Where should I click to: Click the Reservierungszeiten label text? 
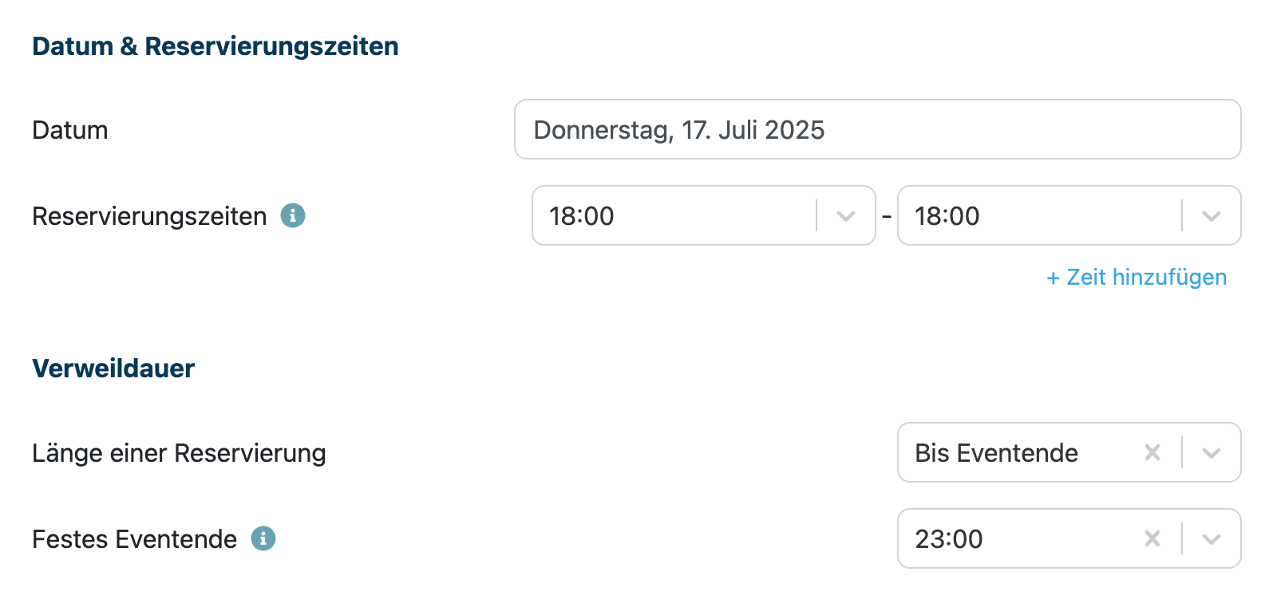(x=149, y=216)
